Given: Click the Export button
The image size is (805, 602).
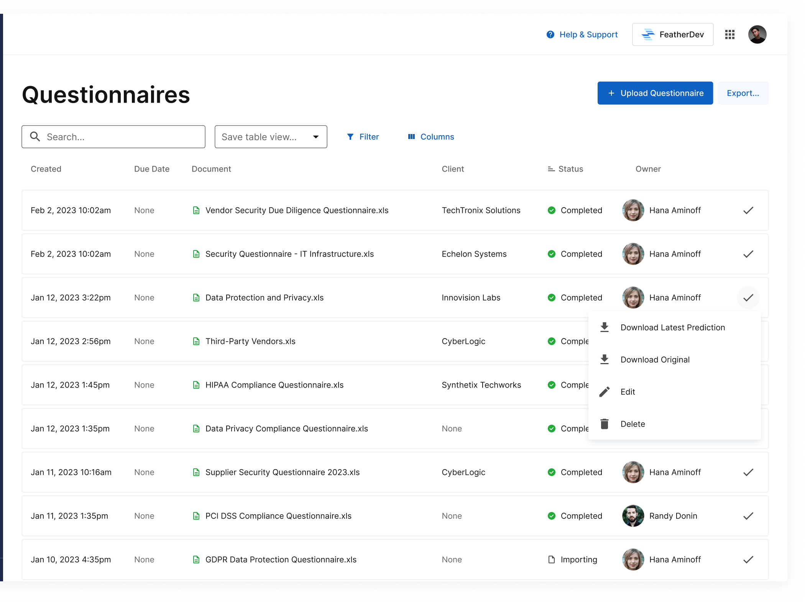Looking at the screenshot, I should click(x=743, y=93).
